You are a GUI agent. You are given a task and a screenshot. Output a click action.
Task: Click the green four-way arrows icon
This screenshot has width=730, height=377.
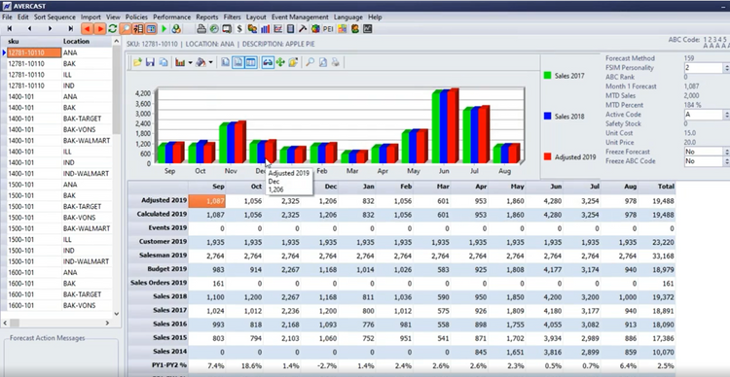(x=280, y=62)
